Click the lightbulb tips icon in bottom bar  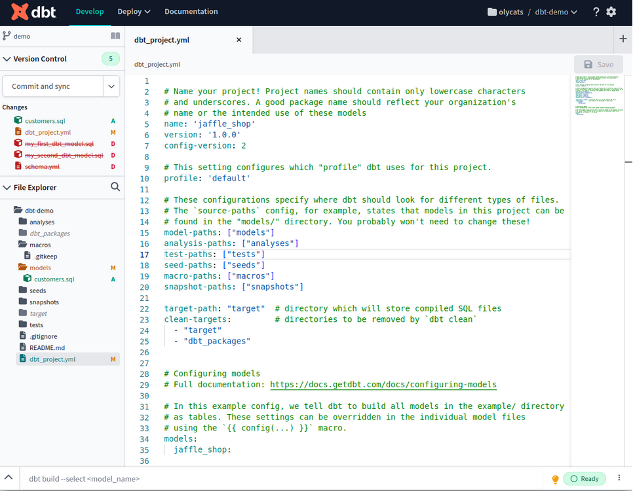555,479
